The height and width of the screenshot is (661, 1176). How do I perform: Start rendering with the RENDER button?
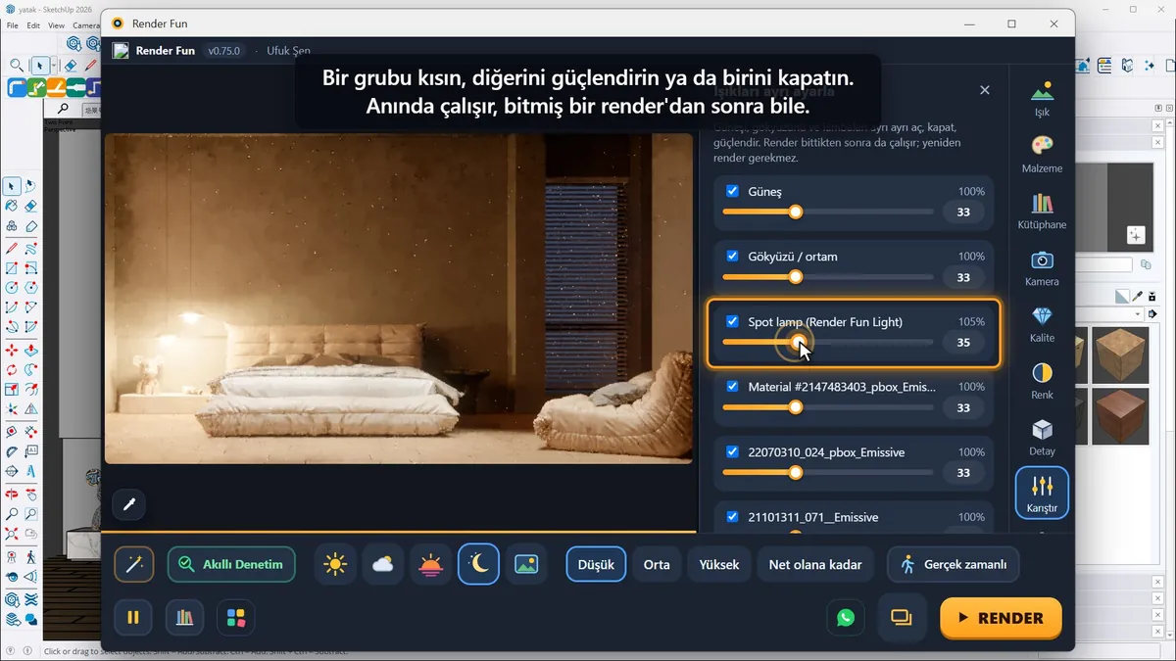[x=1001, y=618]
